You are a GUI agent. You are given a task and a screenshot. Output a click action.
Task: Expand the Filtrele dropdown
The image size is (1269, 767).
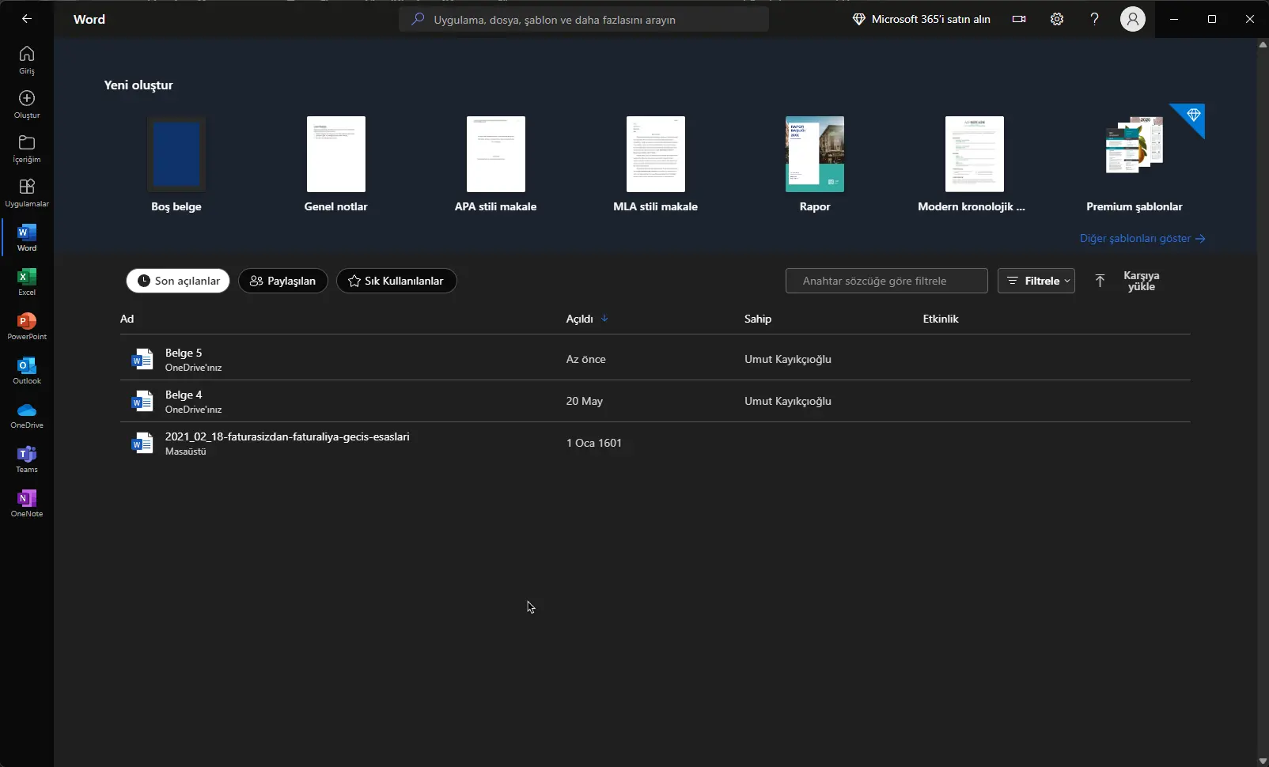point(1036,281)
